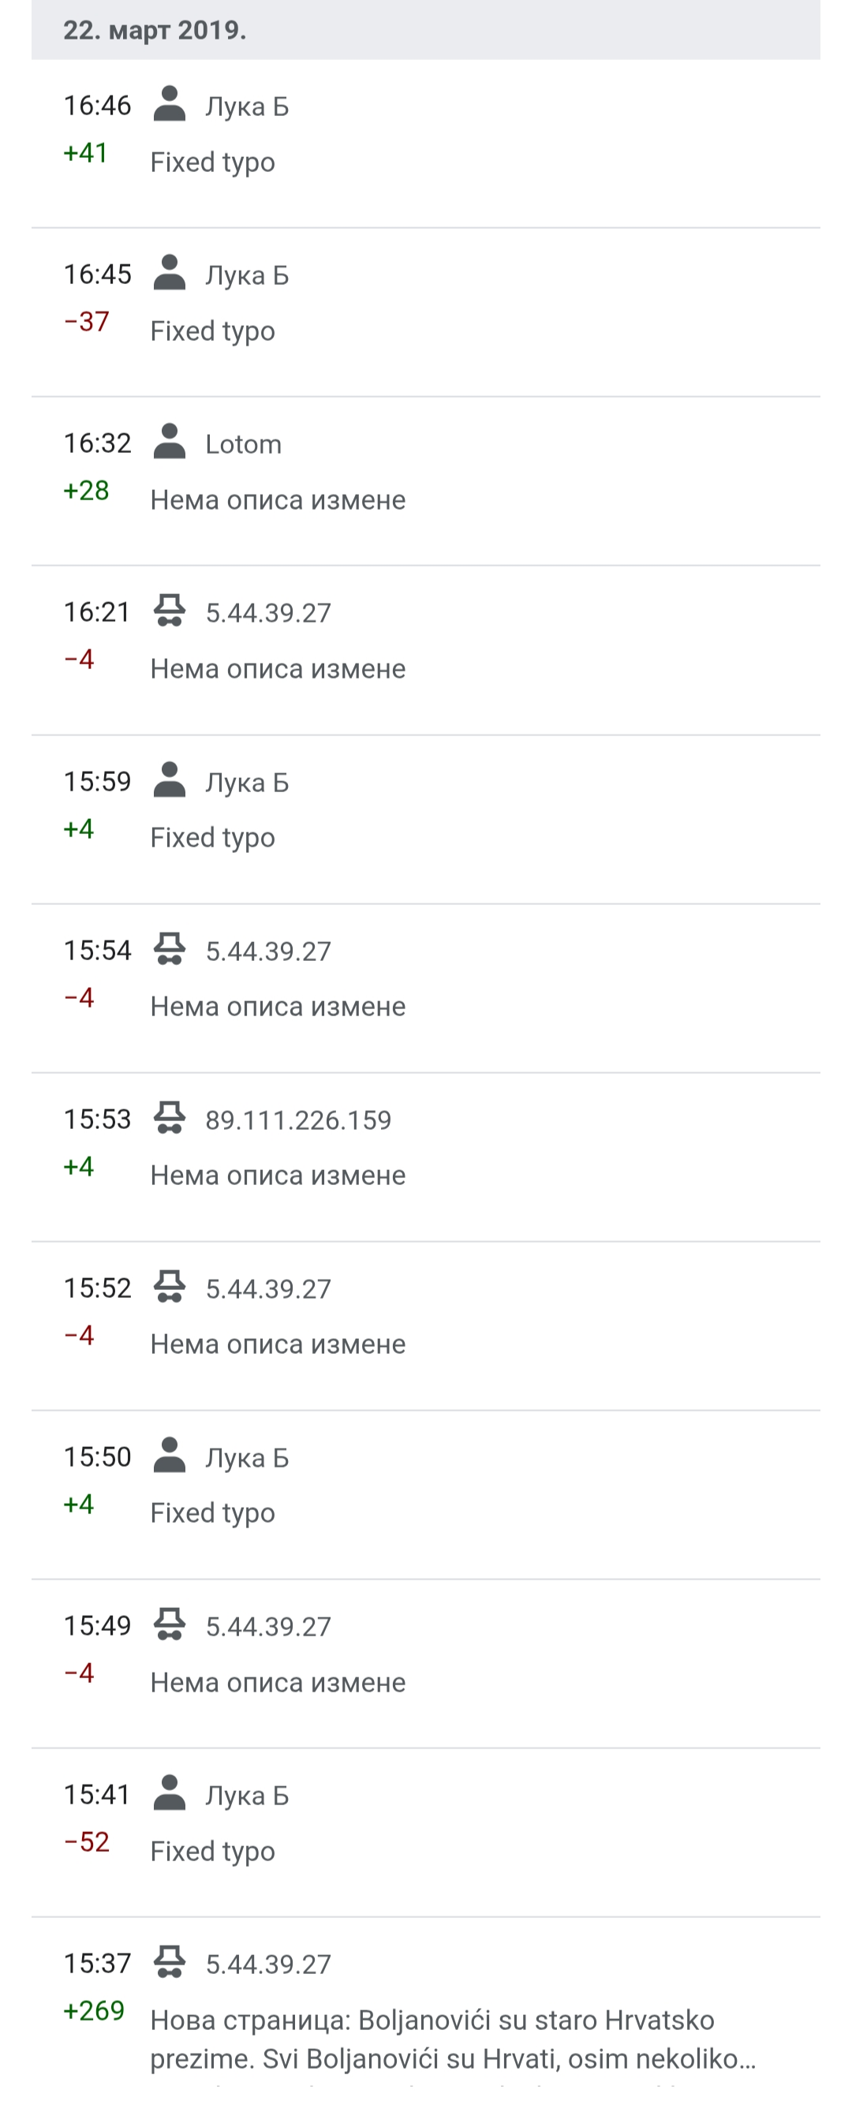Open IP 89.111.226.159 contributions

pos(298,1120)
